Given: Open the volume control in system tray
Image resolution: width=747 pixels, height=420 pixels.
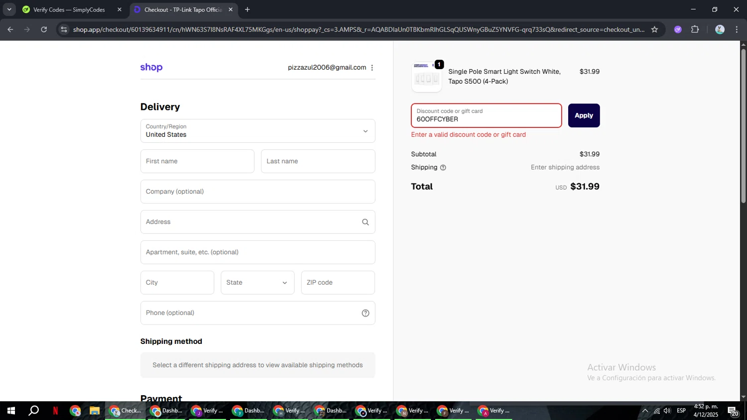Looking at the screenshot, I should point(667,411).
